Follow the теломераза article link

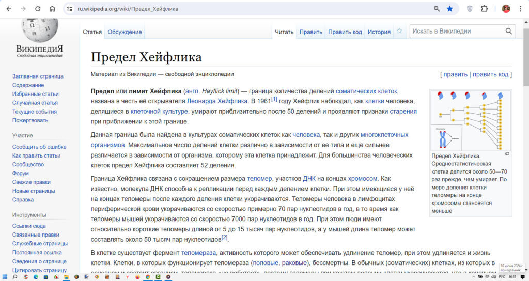coord(198,252)
